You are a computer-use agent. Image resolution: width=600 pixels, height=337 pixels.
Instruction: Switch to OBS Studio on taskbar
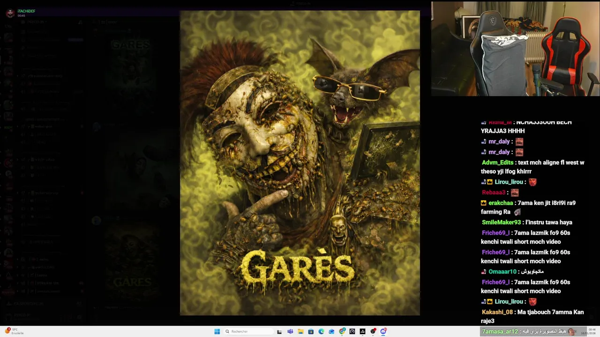pyautogui.click(x=373, y=331)
